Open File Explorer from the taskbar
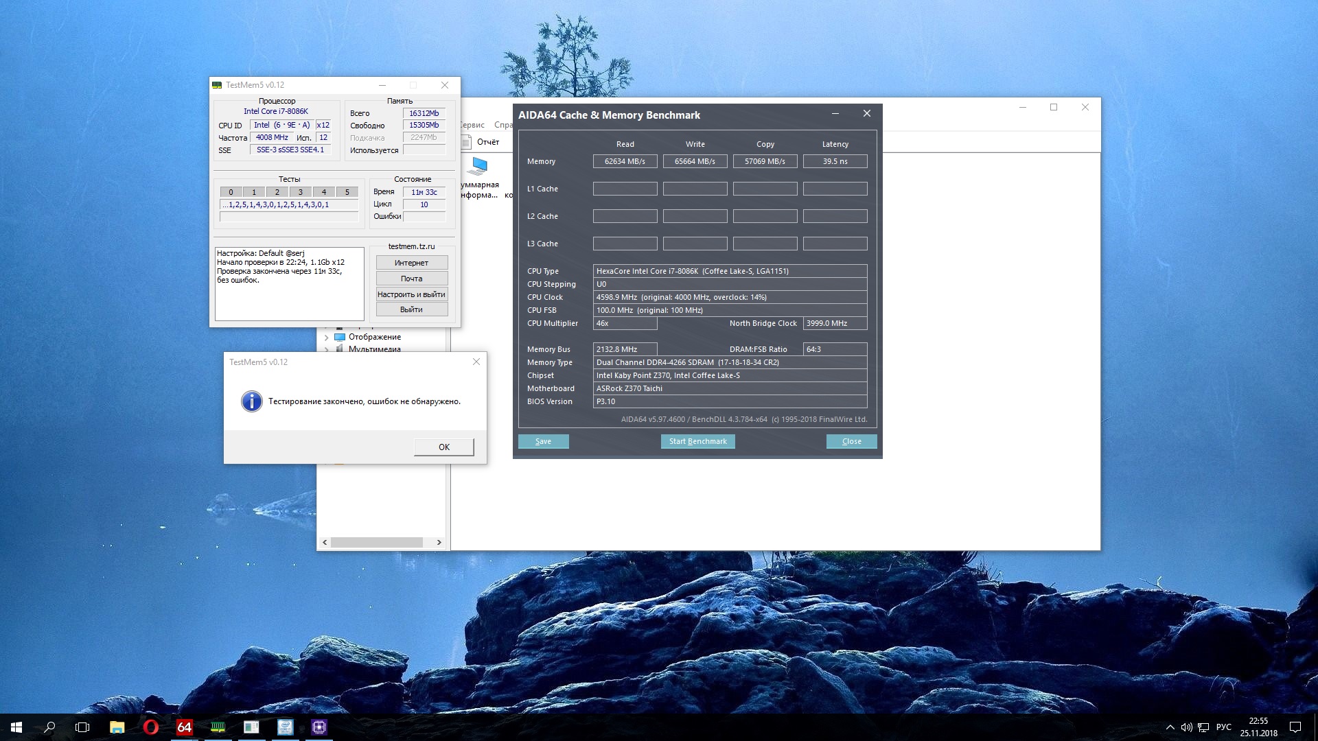Screen dimensions: 1318x741 point(117,727)
